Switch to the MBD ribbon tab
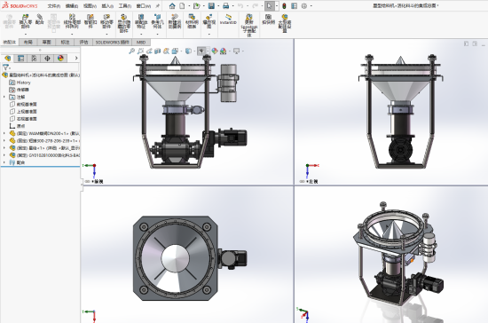488x323 pixels. click(141, 42)
